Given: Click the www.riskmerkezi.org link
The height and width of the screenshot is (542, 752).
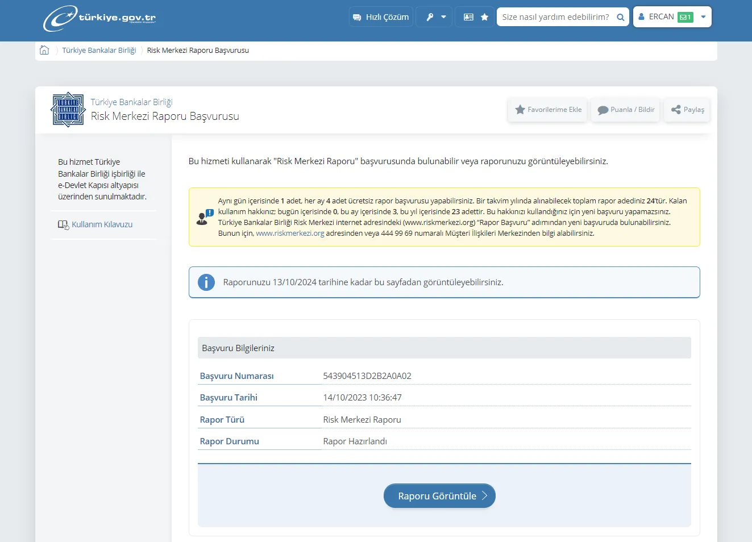Looking at the screenshot, I should tap(290, 233).
